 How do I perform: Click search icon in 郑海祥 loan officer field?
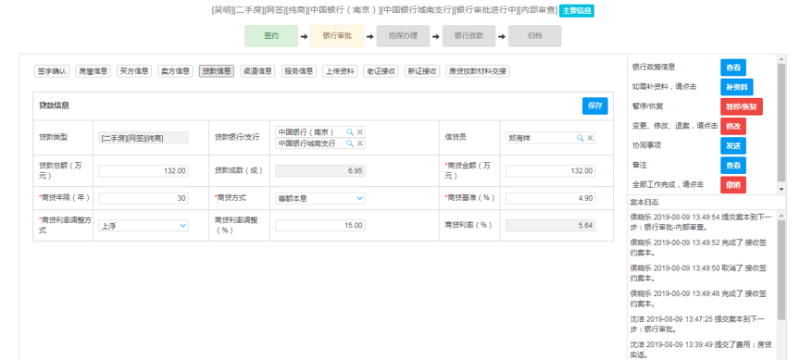coord(581,138)
